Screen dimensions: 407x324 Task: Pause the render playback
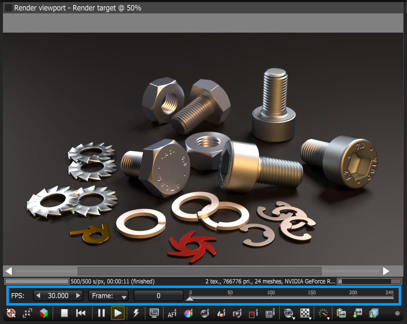tap(101, 313)
